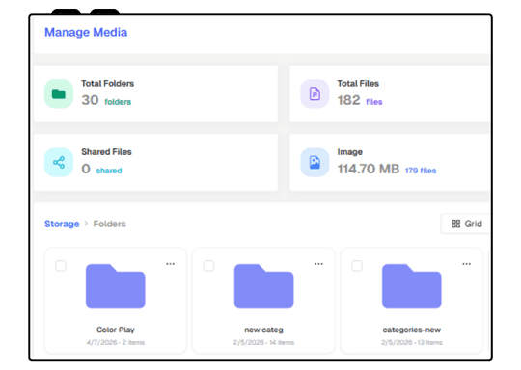Click the 179 files label

pyautogui.click(x=421, y=171)
